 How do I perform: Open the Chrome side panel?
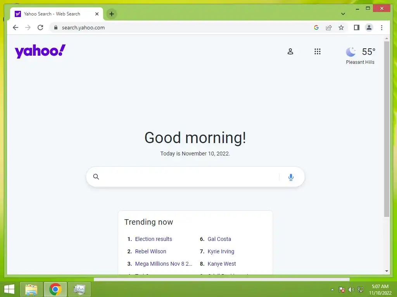pos(357,27)
